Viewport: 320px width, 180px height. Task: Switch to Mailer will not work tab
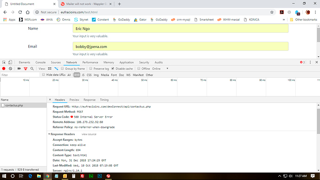coord(87,4)
